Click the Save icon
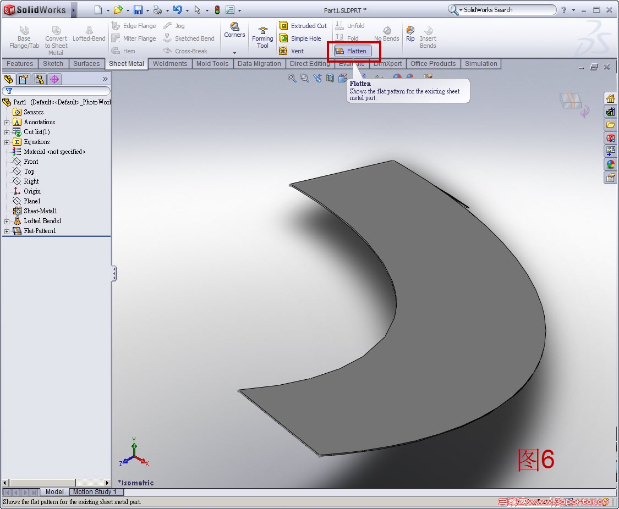Image resolution: width=619 pixels, height=509 pixels. [138, 10]
